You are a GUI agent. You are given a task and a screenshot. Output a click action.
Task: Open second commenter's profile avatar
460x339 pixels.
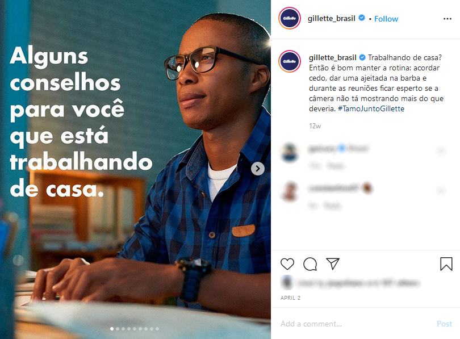[x=290, y=191]
